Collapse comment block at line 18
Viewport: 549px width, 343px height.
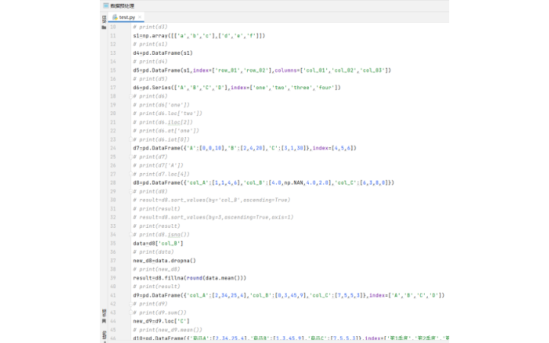(x=131, y=96)
